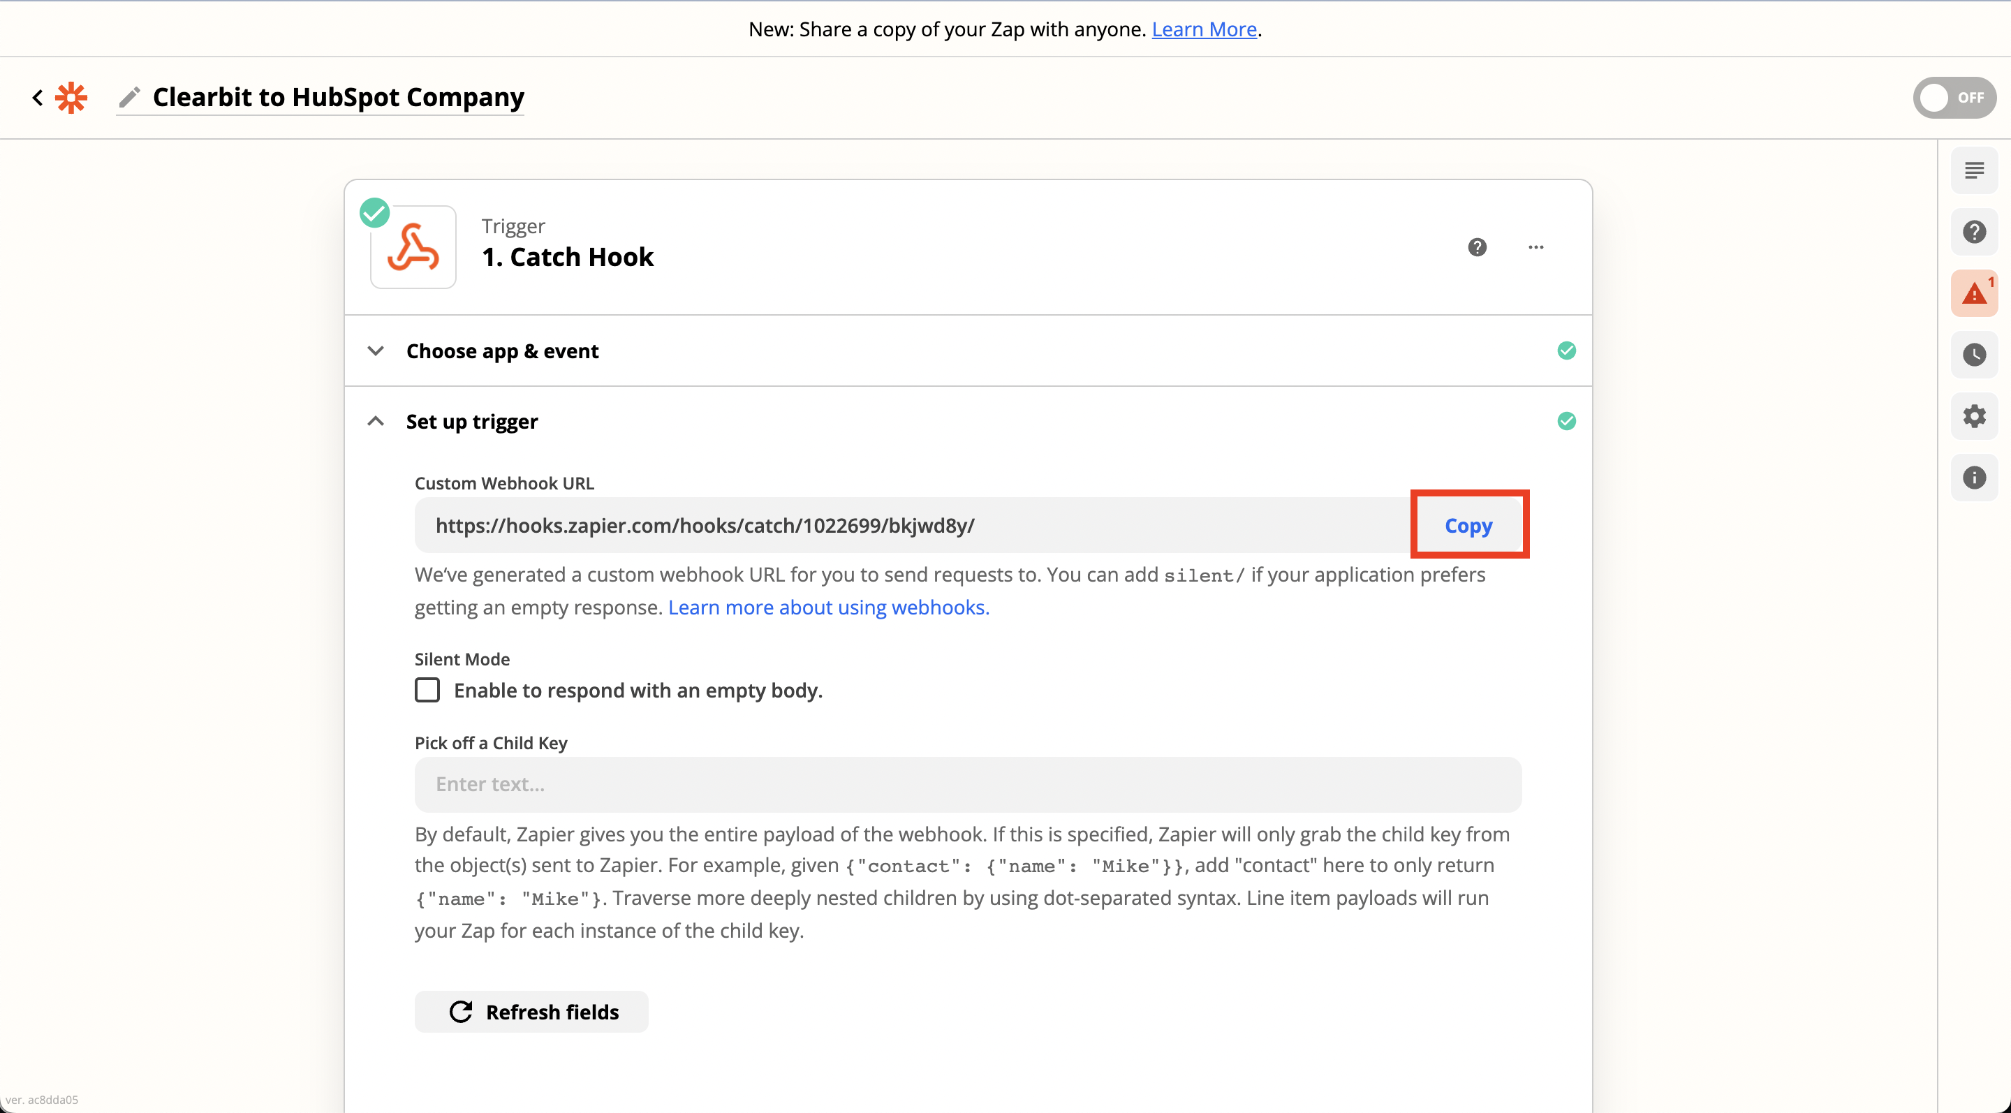Focus the Pick off a Child Key field
Image resolution: width=2011 pixels, height=1113 pixels.
pos(968,784)
